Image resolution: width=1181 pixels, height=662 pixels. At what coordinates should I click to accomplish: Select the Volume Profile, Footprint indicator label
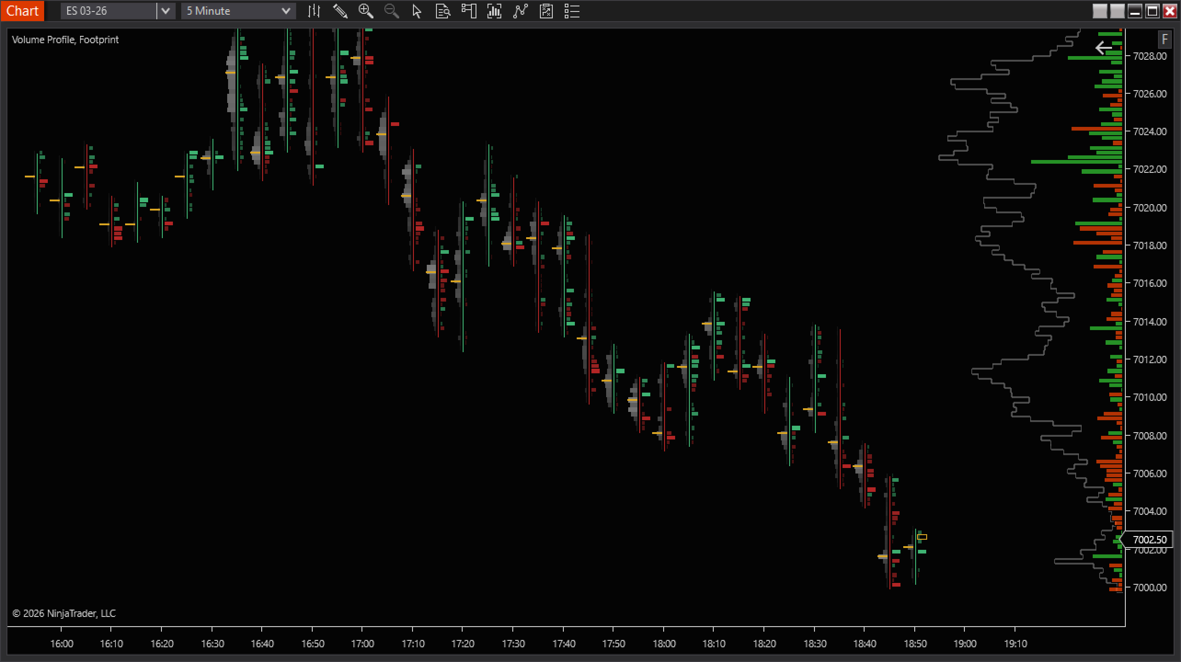click(x=65, y=40)
